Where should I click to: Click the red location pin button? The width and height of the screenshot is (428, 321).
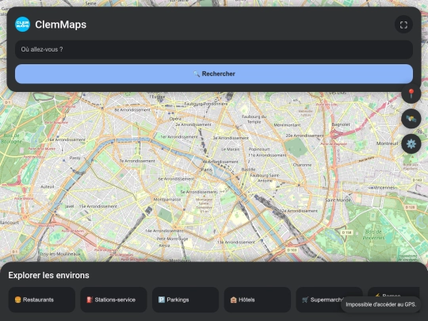point(411,94)
